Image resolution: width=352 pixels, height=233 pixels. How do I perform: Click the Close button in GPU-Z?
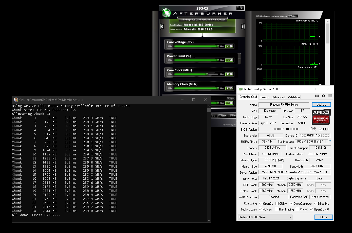[x=324, y=217]
